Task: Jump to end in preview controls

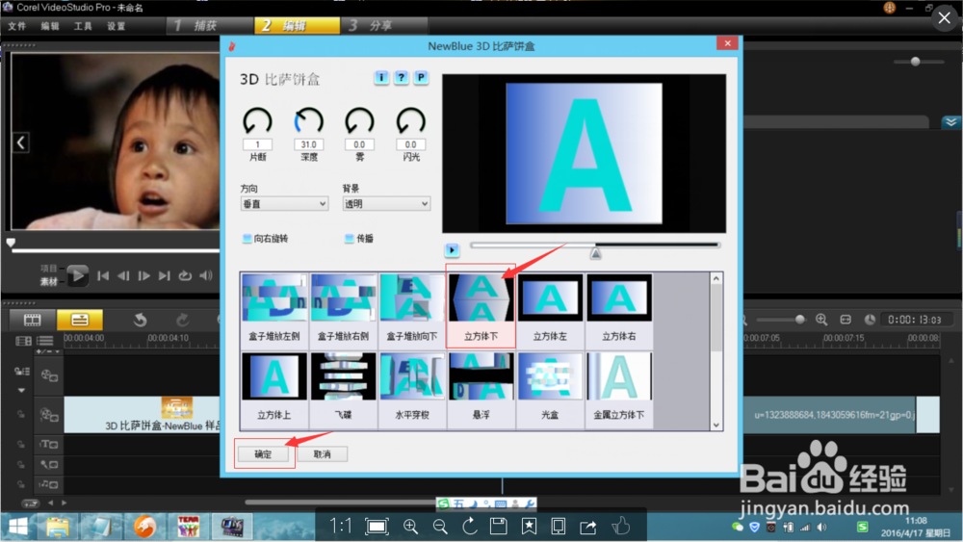Action: coord(164,276)
